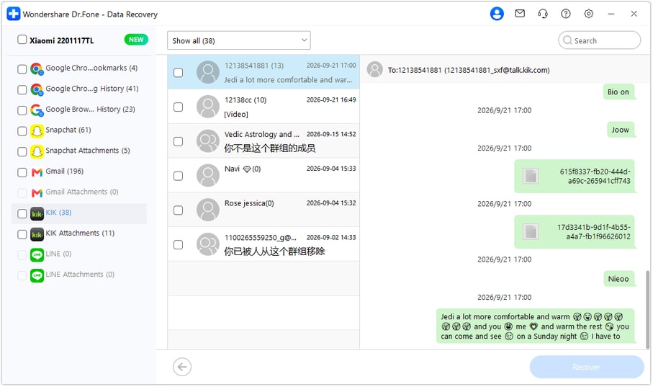Check the Google Browser History checkbox
The height and width of the screenshot is (387, 653).
tap(22, 110)
